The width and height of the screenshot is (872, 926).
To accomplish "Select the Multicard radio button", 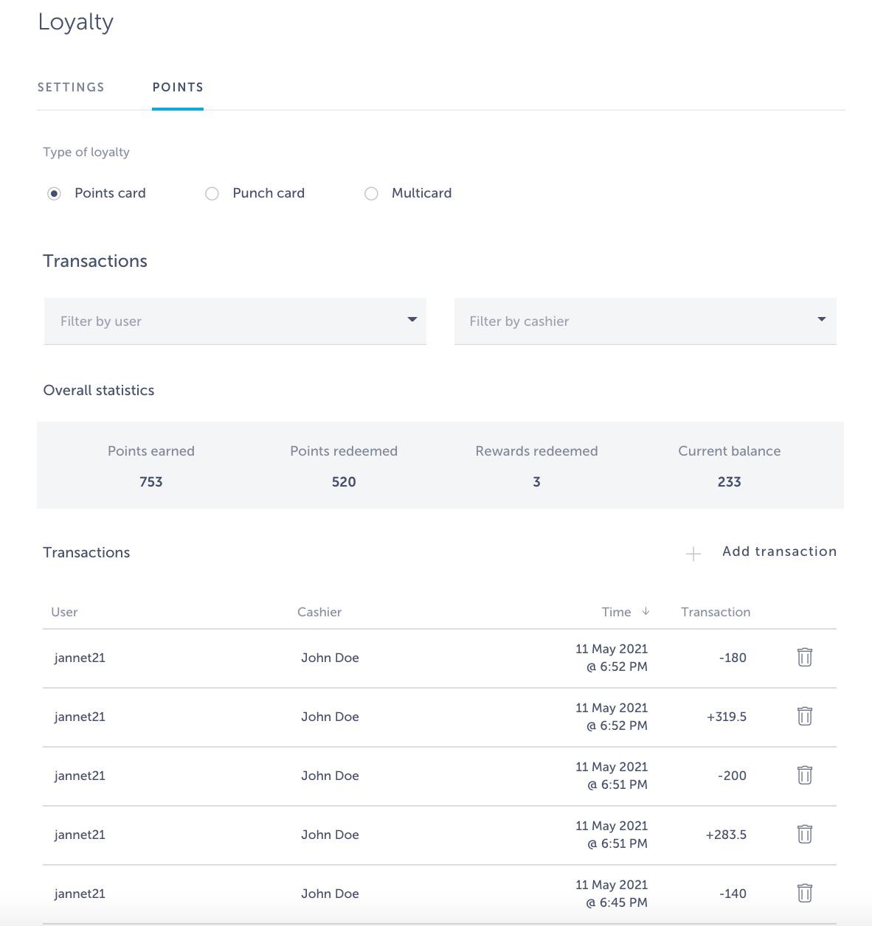I will [371, 193].
